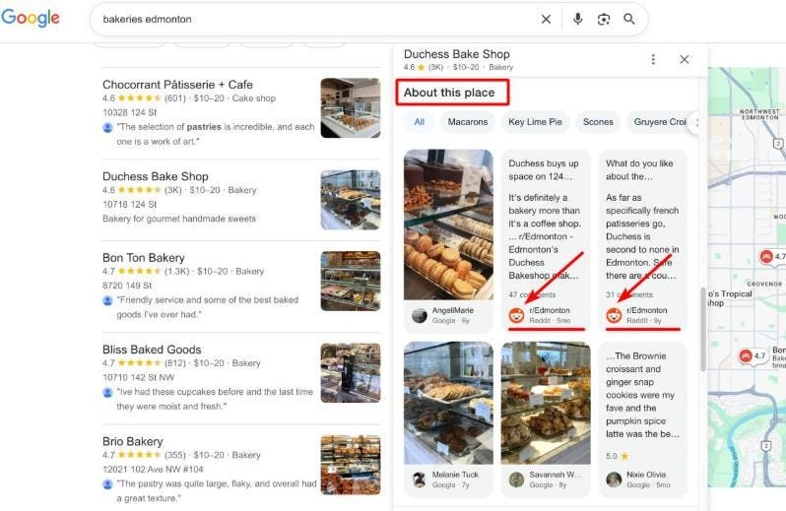The height and width of the screenshot is (511, 786).
Task: Open Melanie Tuck's pastry case photo
Action: pyautogui.click(x=448, y=403)
